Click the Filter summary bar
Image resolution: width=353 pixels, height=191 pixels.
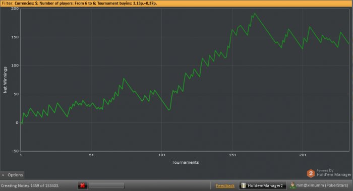177,4
